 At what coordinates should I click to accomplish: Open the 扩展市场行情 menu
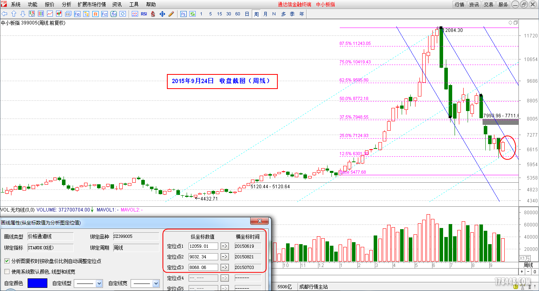click(x=92, y=4)
